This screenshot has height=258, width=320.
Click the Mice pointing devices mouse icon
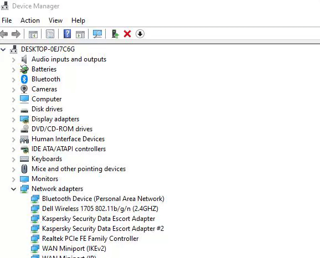pyautogui.click(x=24, y=169)
